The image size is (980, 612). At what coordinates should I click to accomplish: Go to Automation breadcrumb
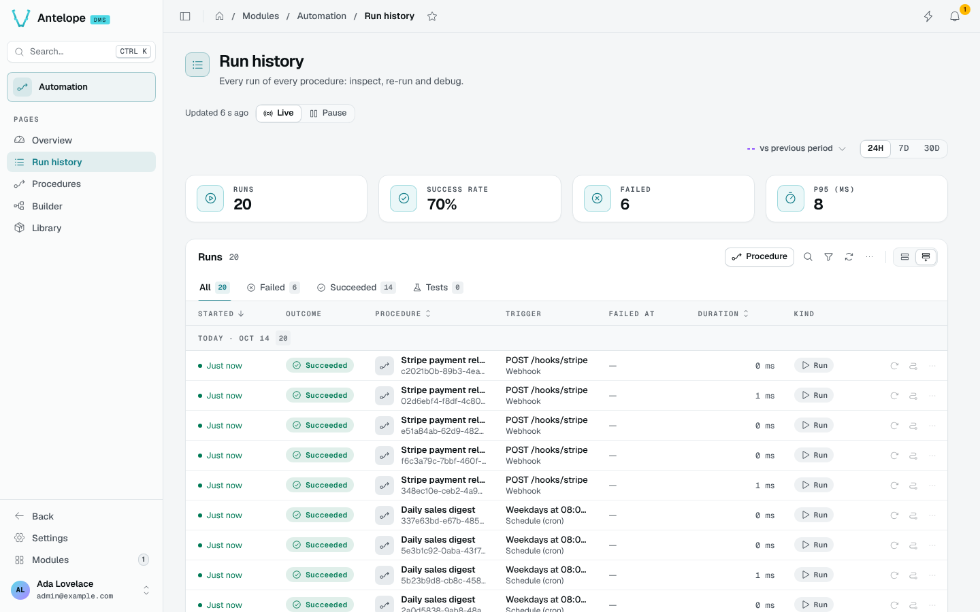[x=321, y=16]
